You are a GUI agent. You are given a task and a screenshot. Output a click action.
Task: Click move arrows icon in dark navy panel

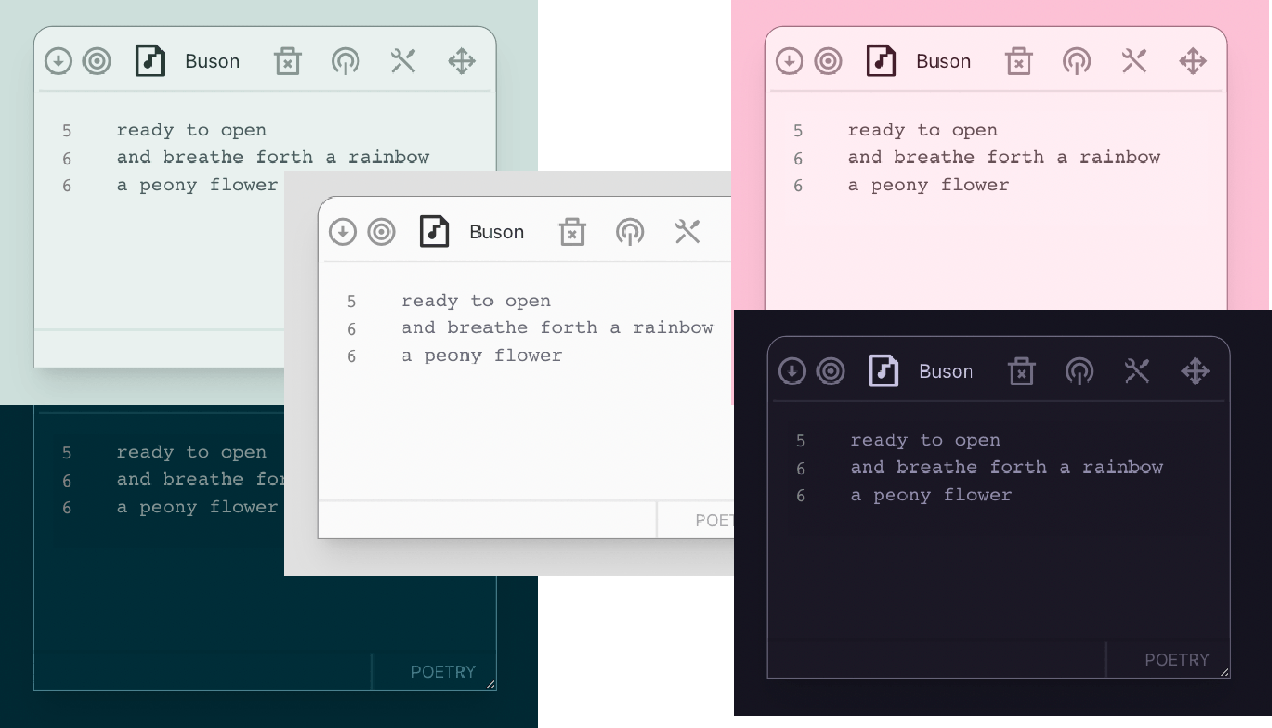click(x=1195, y=372)
